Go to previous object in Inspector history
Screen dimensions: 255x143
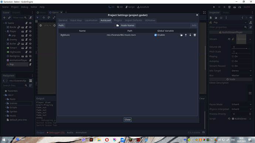(x=242, y=18)
